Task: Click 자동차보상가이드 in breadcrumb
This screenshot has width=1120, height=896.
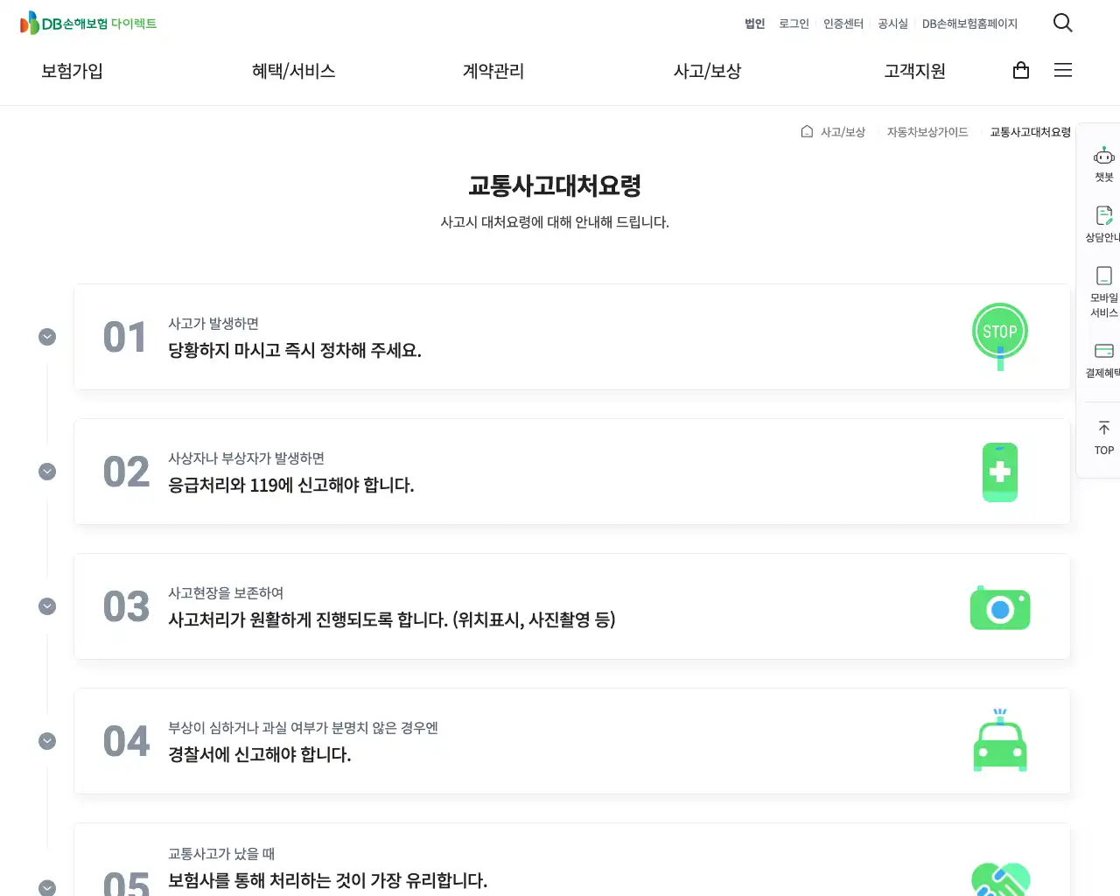Action: [x=927, y=132]
